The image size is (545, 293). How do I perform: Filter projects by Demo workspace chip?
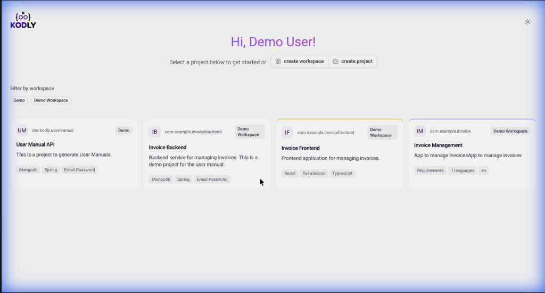click(19, 100)
